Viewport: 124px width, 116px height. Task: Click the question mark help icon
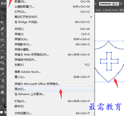point(3,100)
